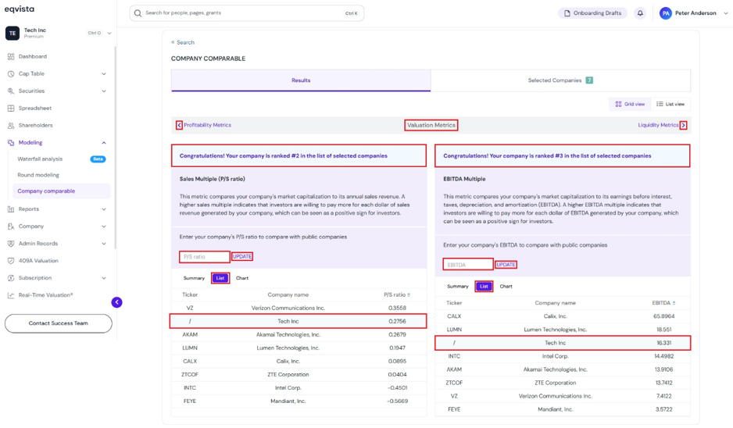Open Peter Anderson account dropdown
Screen dimensions: 733x428
pos(725,13)
